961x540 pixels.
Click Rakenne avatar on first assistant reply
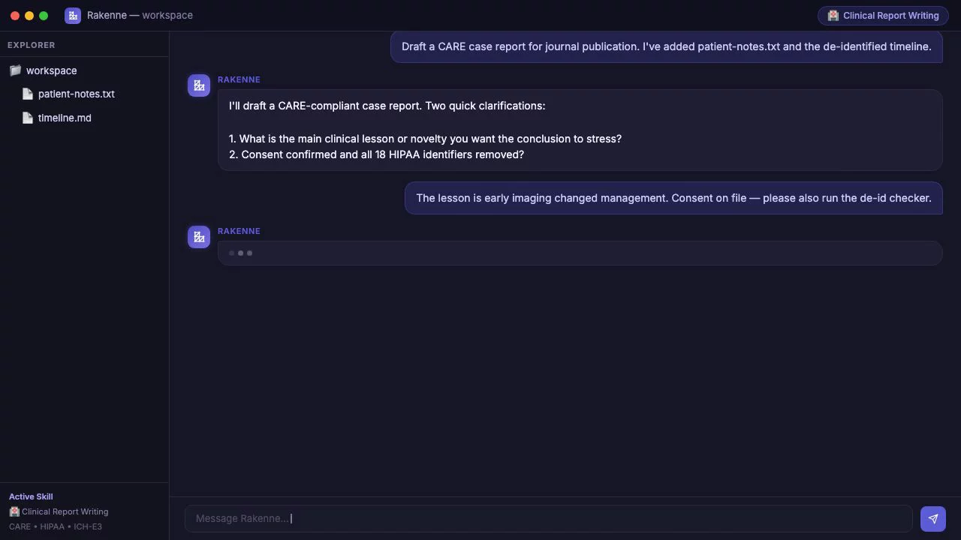pyautogui.click(x=199, y=85)
